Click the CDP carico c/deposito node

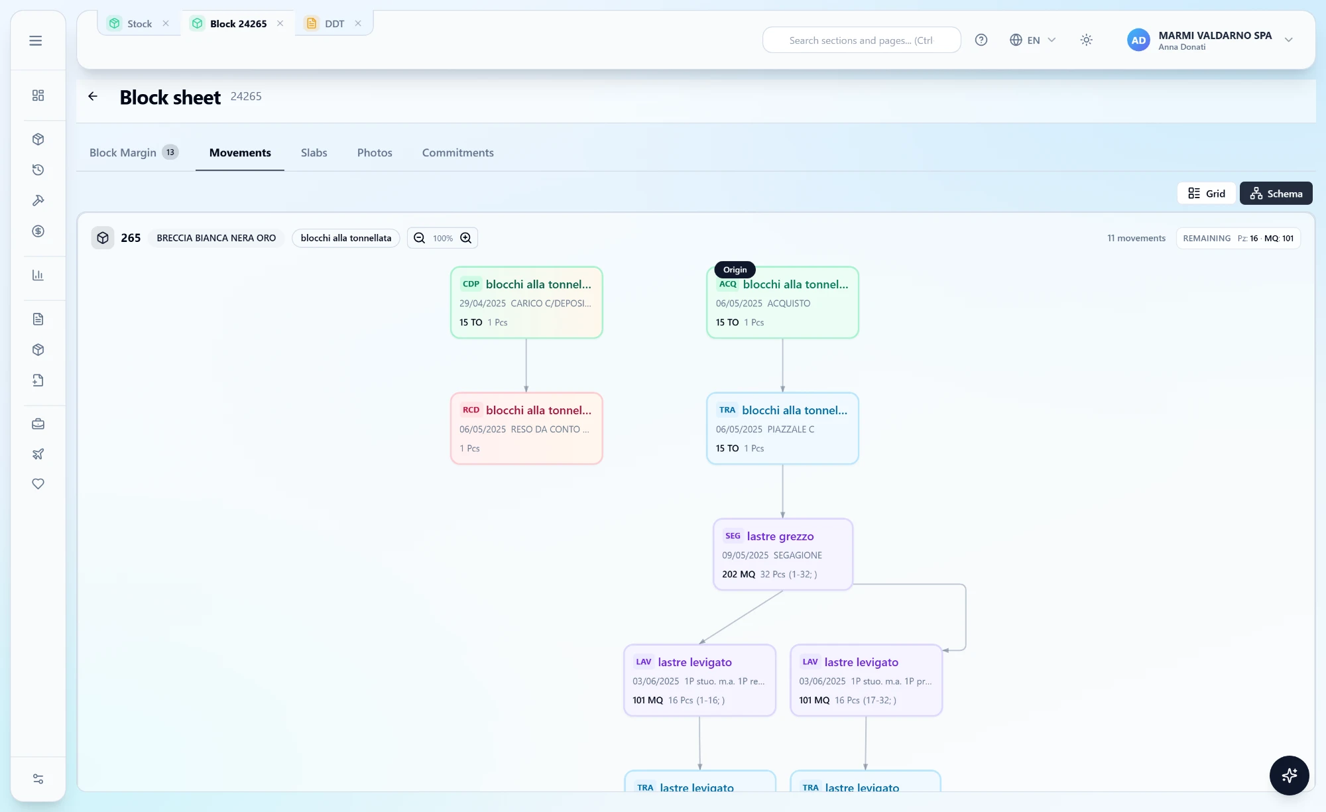pyautogui.click(x=526, y=302)
